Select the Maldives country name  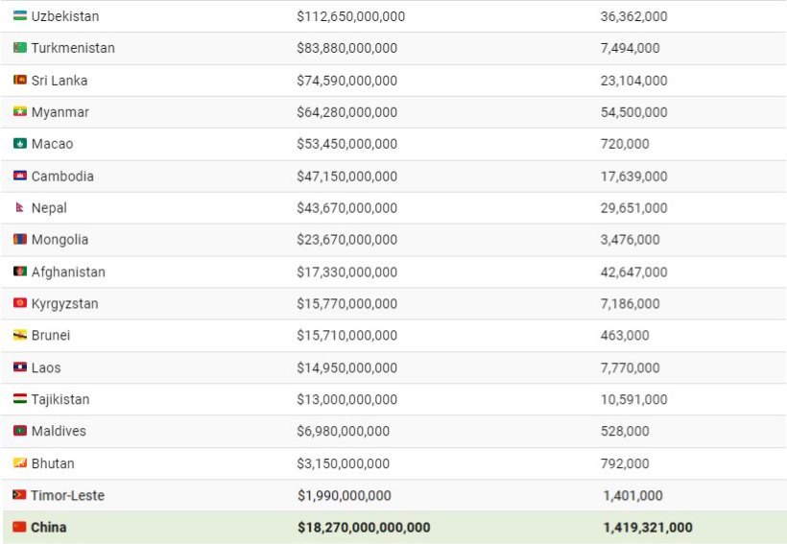(59, 431)
